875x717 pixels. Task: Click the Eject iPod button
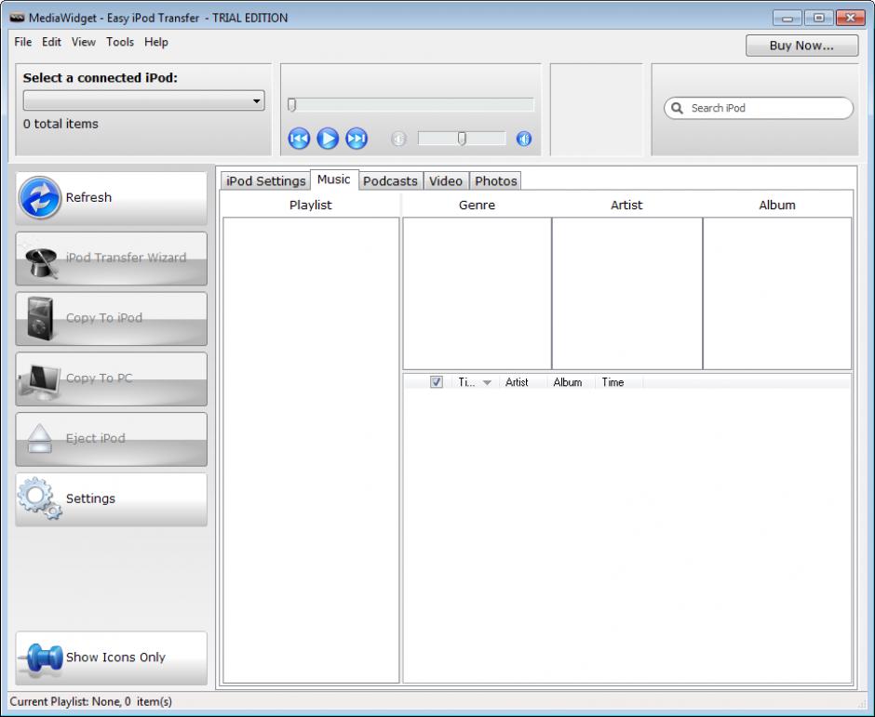111,439
